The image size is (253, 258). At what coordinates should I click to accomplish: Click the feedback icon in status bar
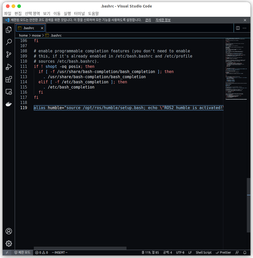pyautogui.click(x=237, y=252)
